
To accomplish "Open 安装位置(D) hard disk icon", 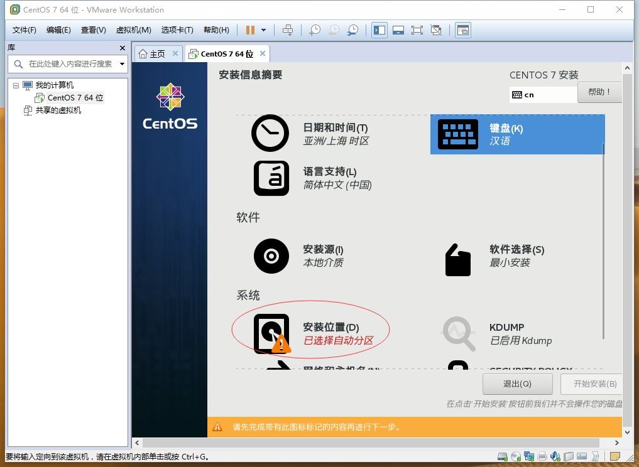I will pos(272,333).
